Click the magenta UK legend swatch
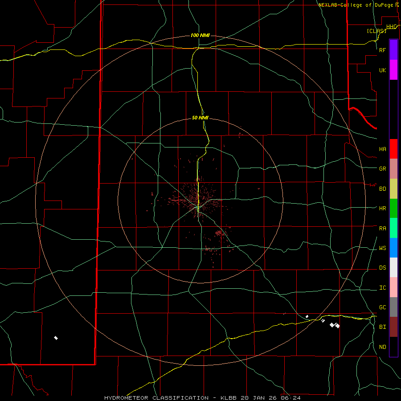Viewport: 401px width, 401px height. pyautogui.click(x=393, y=70)
